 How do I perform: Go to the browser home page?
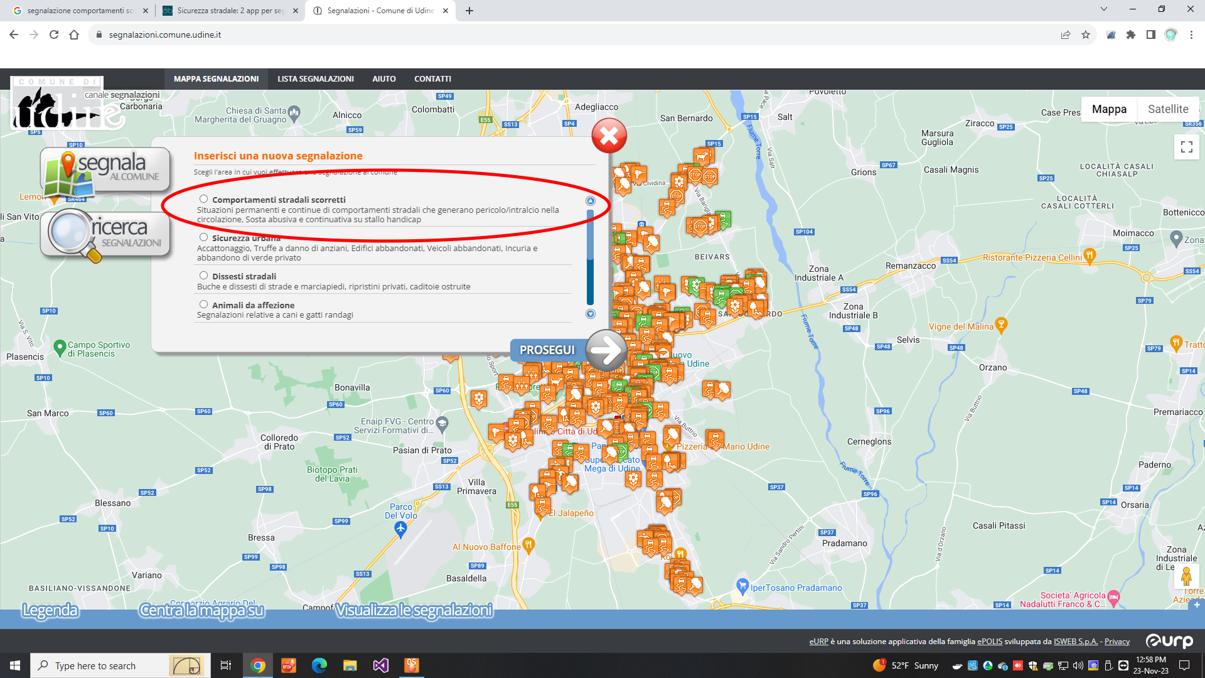click(x=74, y=35)
